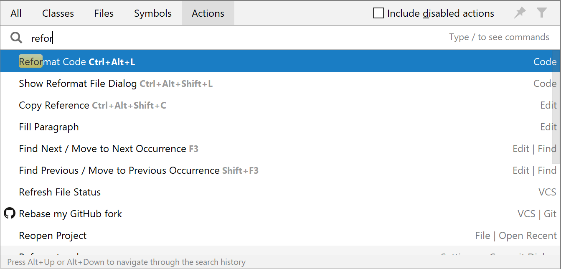Run the Refresh File Status action
This screenshot has width=561, height=269.
(x=60, y=192)
